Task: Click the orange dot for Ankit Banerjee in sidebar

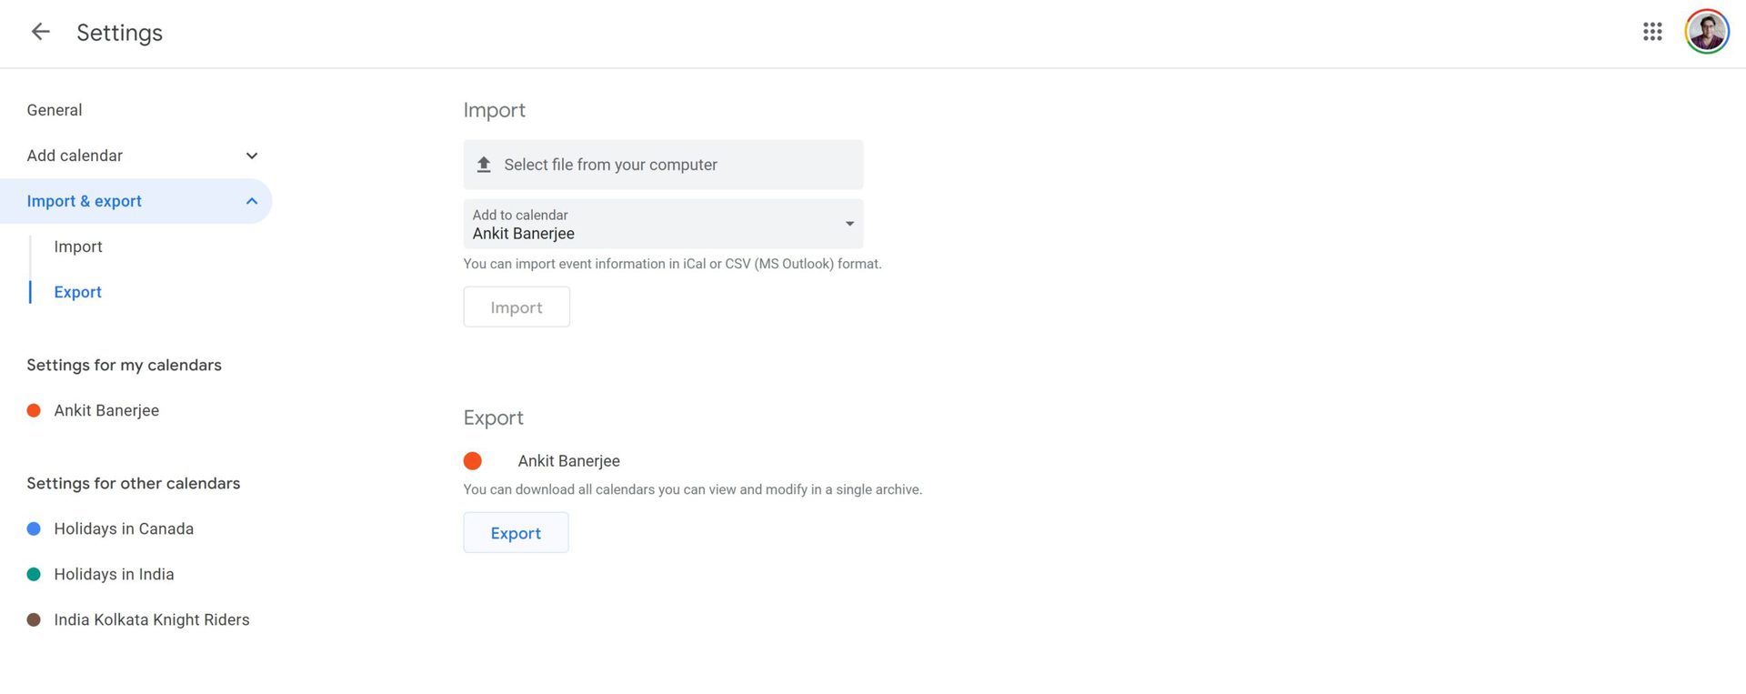Action: pyautogui.click(x=34, y=410)
